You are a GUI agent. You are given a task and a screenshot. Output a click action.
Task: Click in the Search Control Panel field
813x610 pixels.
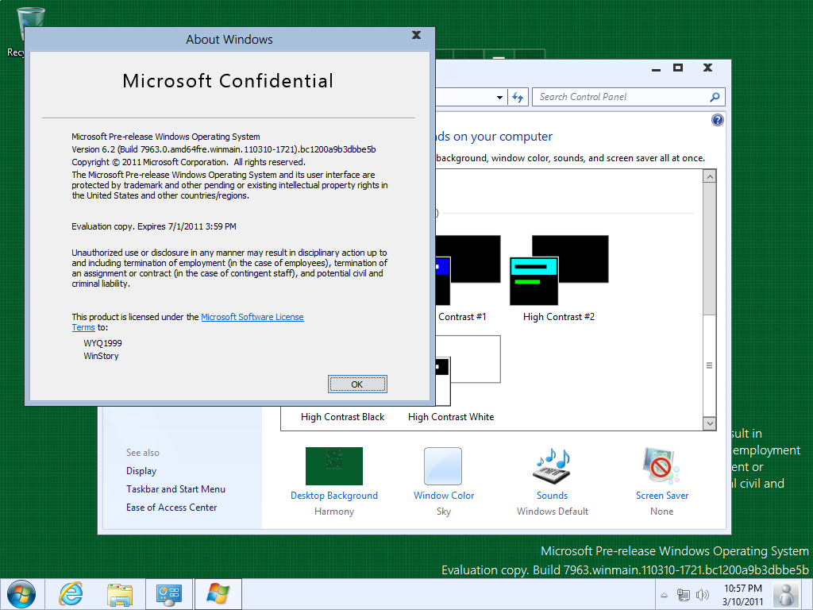pyautogui.click(x=619, y=97)
